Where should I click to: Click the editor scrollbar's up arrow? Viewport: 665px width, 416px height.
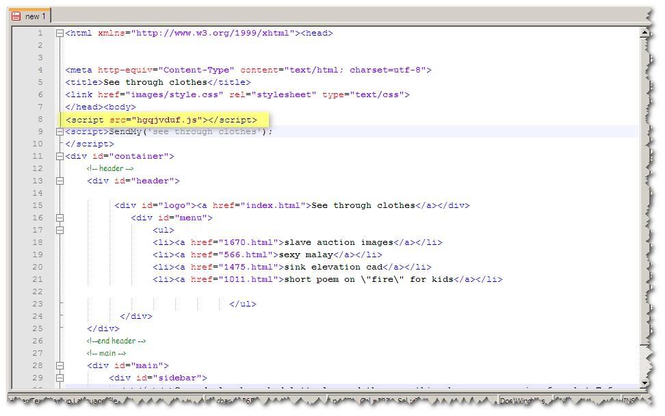point(644,32)
